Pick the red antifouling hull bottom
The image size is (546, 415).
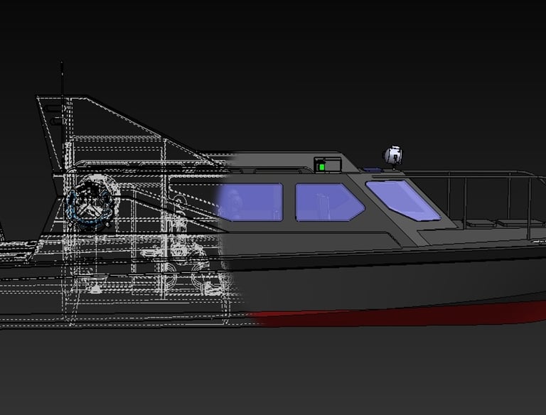pos(397,314)
